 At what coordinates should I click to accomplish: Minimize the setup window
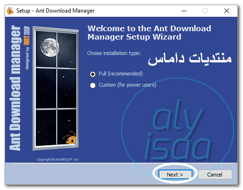click(184, 11)
